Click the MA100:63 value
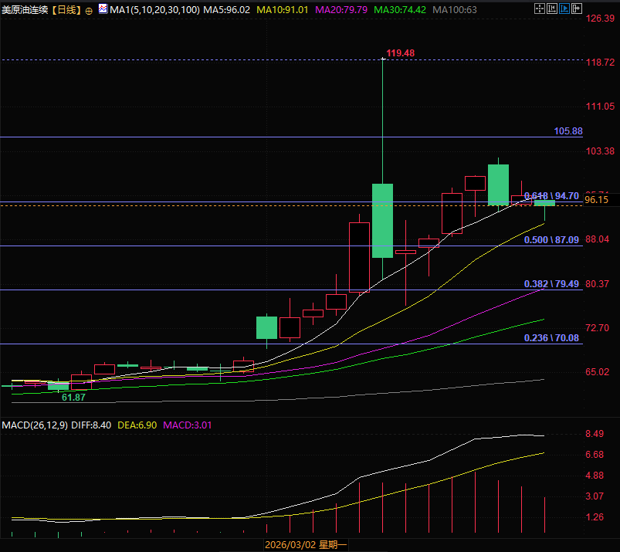This screenshot has width=620, height=552. [x=455, y=10]
